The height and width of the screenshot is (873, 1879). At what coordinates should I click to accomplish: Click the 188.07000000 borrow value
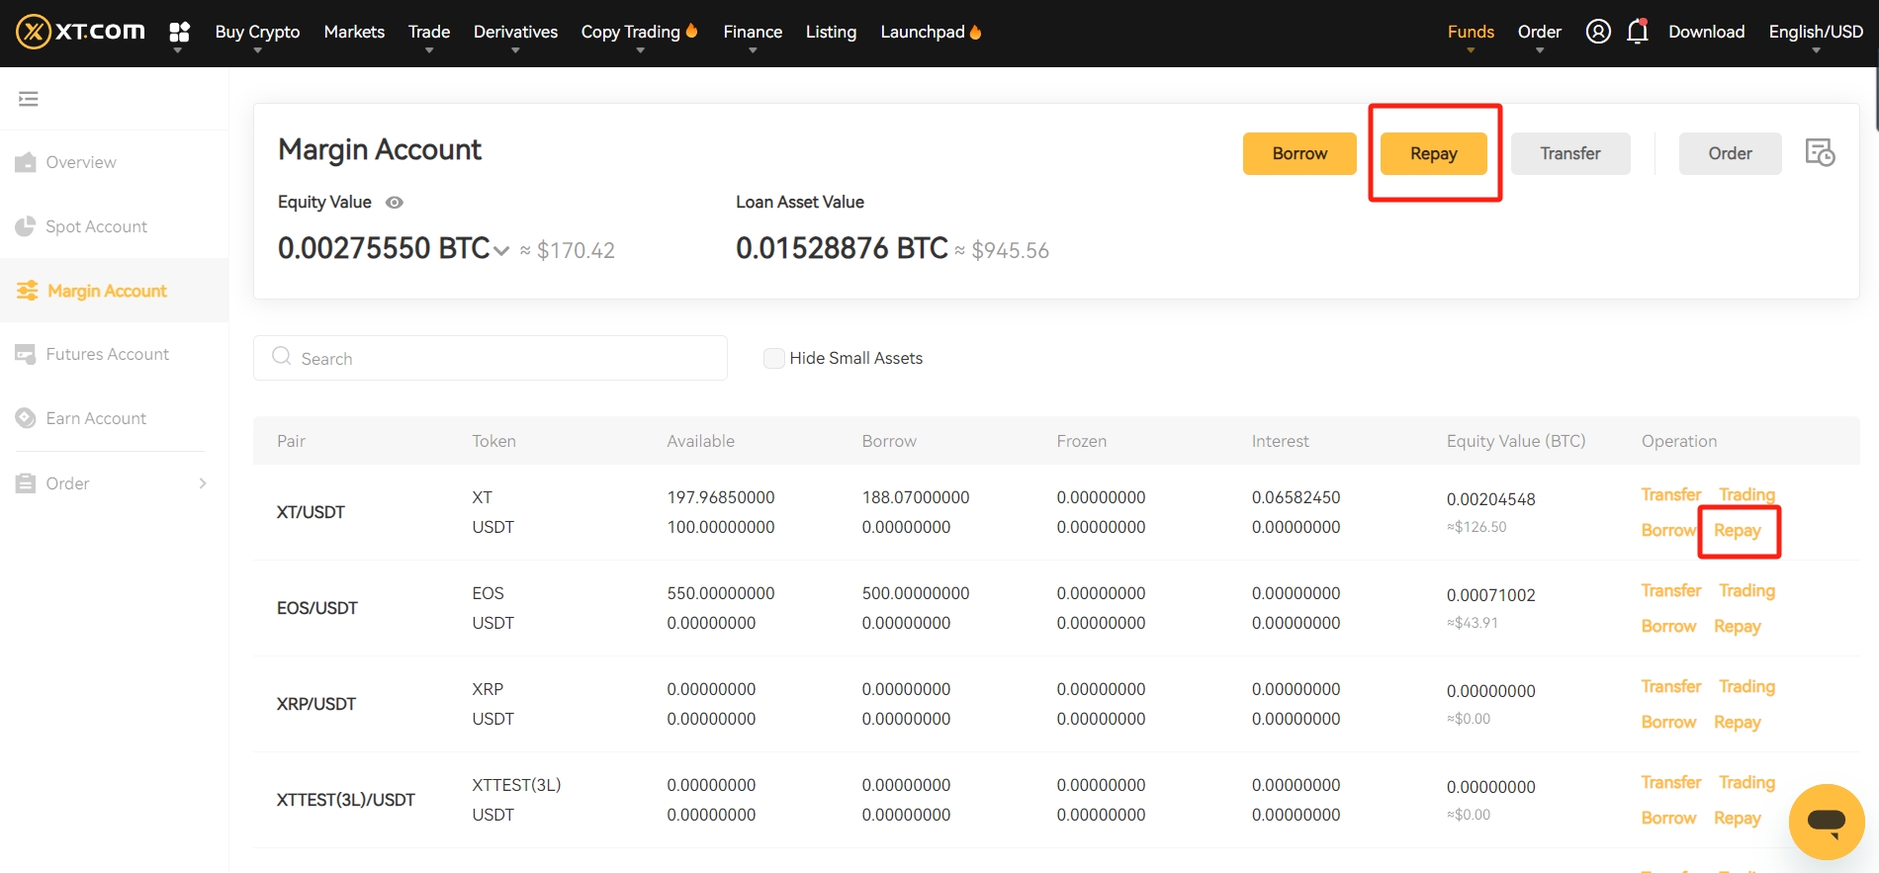click(916, 497)
